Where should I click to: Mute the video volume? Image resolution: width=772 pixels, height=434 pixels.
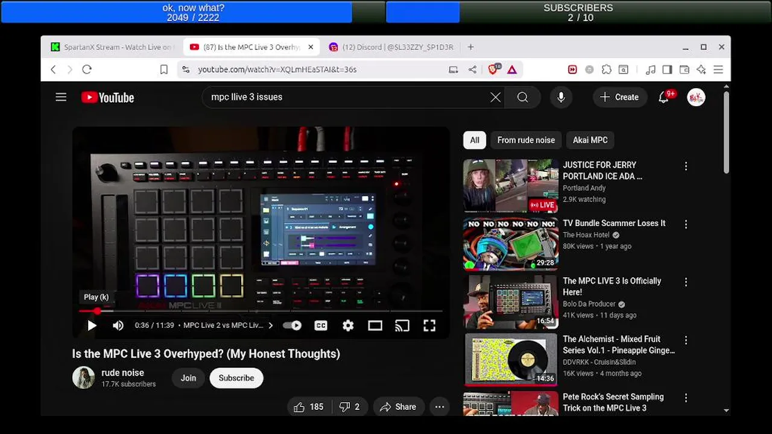118,325
